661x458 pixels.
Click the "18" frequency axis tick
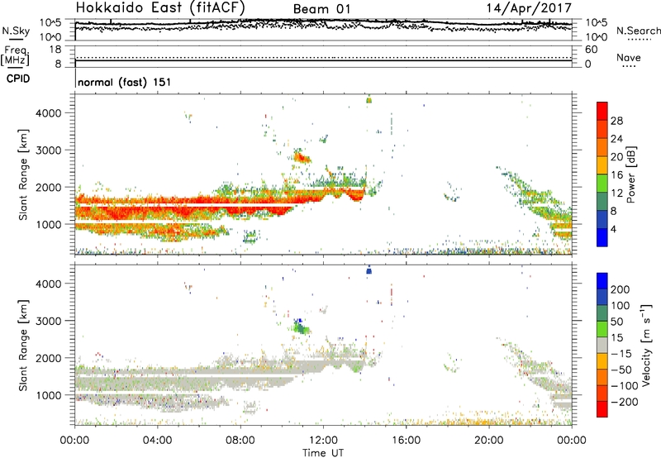55,50
